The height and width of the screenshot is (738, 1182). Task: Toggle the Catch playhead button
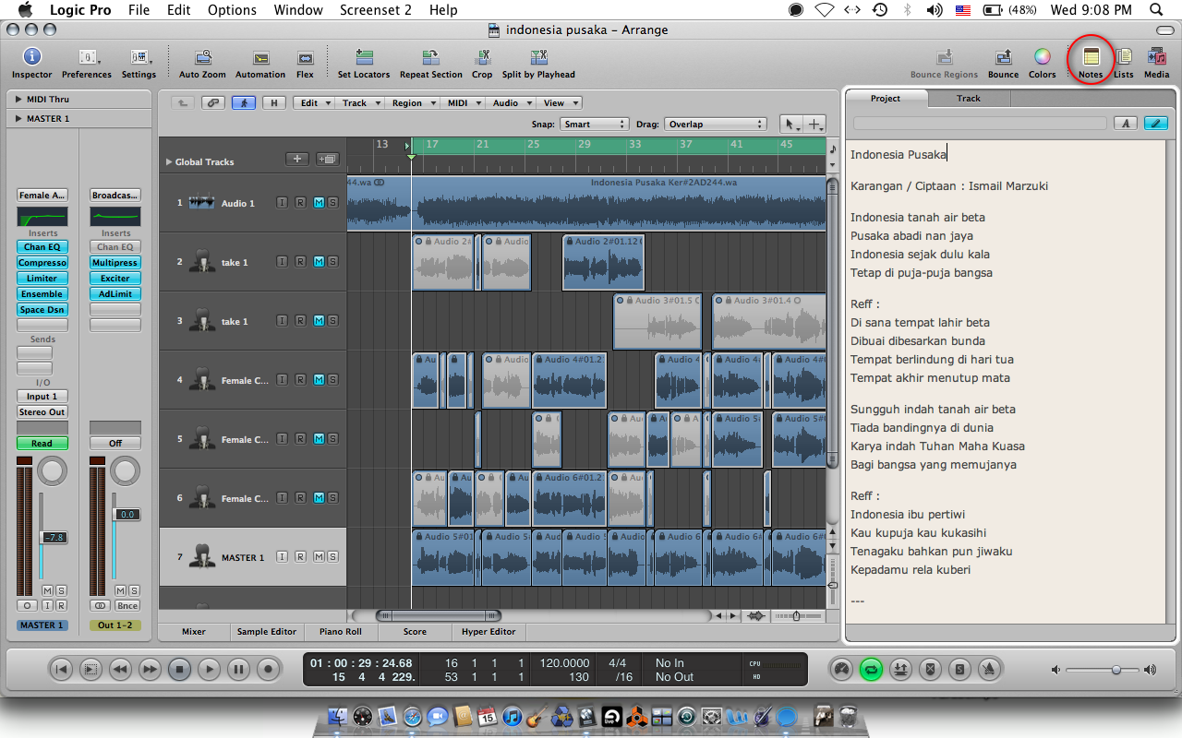coord(244,102)
